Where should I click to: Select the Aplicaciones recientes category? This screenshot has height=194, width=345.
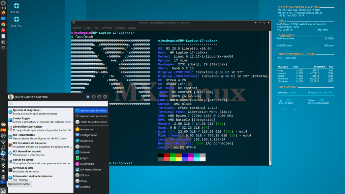point(91,116)
